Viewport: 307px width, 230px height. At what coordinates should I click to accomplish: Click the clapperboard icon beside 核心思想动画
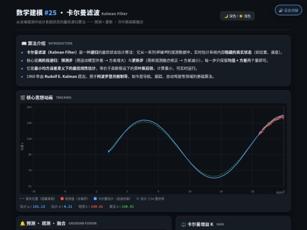pos(23,98)
